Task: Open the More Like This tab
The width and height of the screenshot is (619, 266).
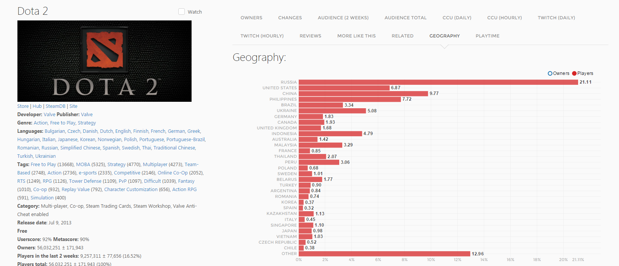Action: [x=357, y=36]
